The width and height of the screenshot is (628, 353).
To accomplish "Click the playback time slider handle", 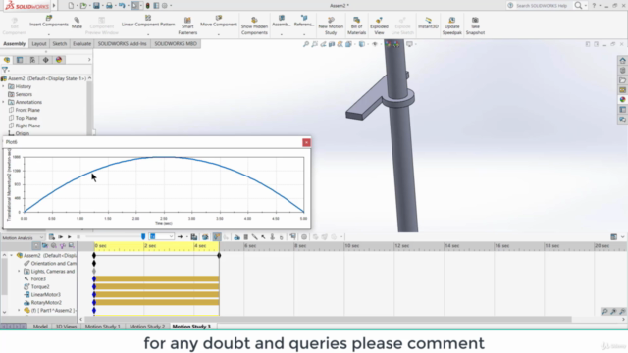I will [143, 237].
